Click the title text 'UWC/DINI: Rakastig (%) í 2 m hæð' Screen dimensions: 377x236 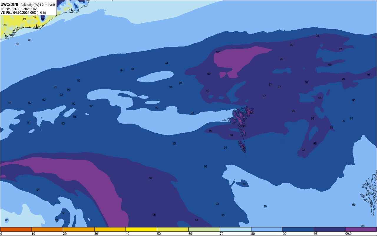click(28, 5)
